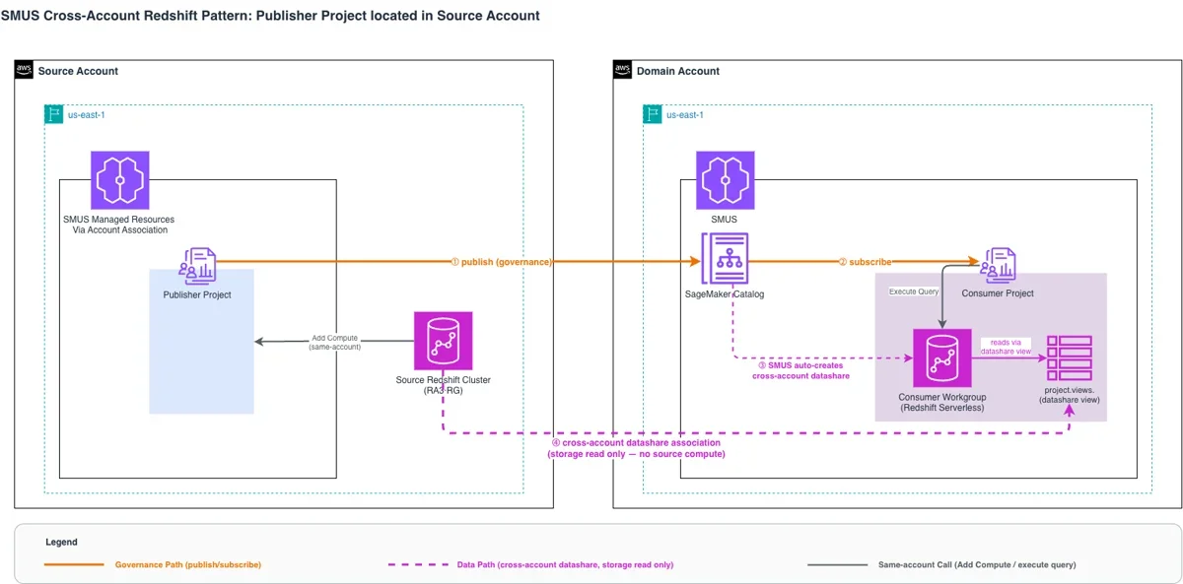1183x584 pixels.
Task: Select the Publisher Project icon
Action: (x=197, y=267)
